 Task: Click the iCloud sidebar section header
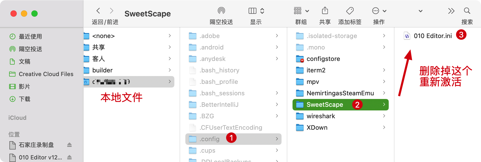tap(17, 118)
